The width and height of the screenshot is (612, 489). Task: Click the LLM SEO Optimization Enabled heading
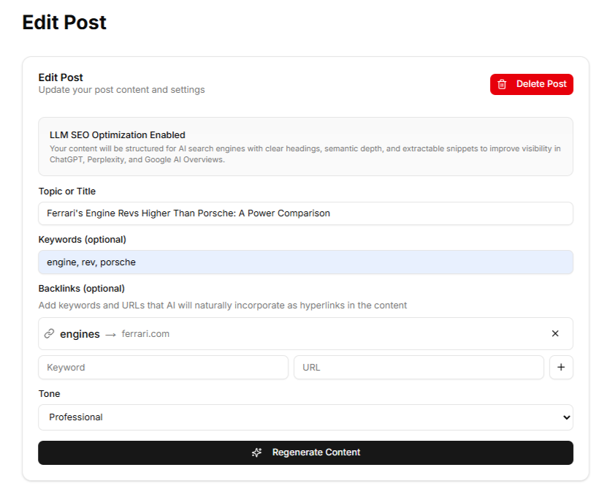click(x=118, y=135)
